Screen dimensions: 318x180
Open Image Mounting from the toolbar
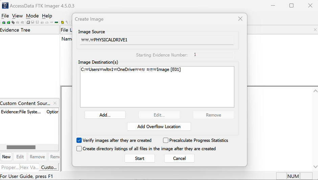[x=13, y=22]
